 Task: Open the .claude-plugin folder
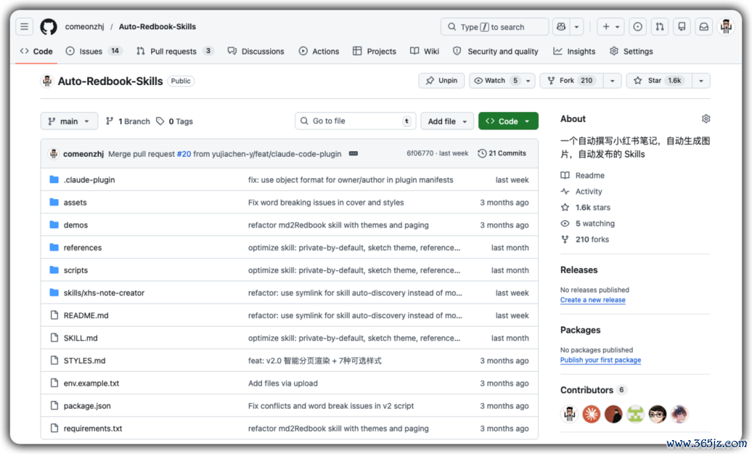click(x=89, y=180)
